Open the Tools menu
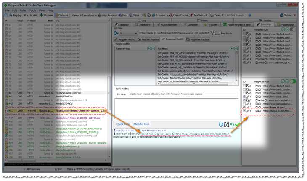 click(32, 10)
